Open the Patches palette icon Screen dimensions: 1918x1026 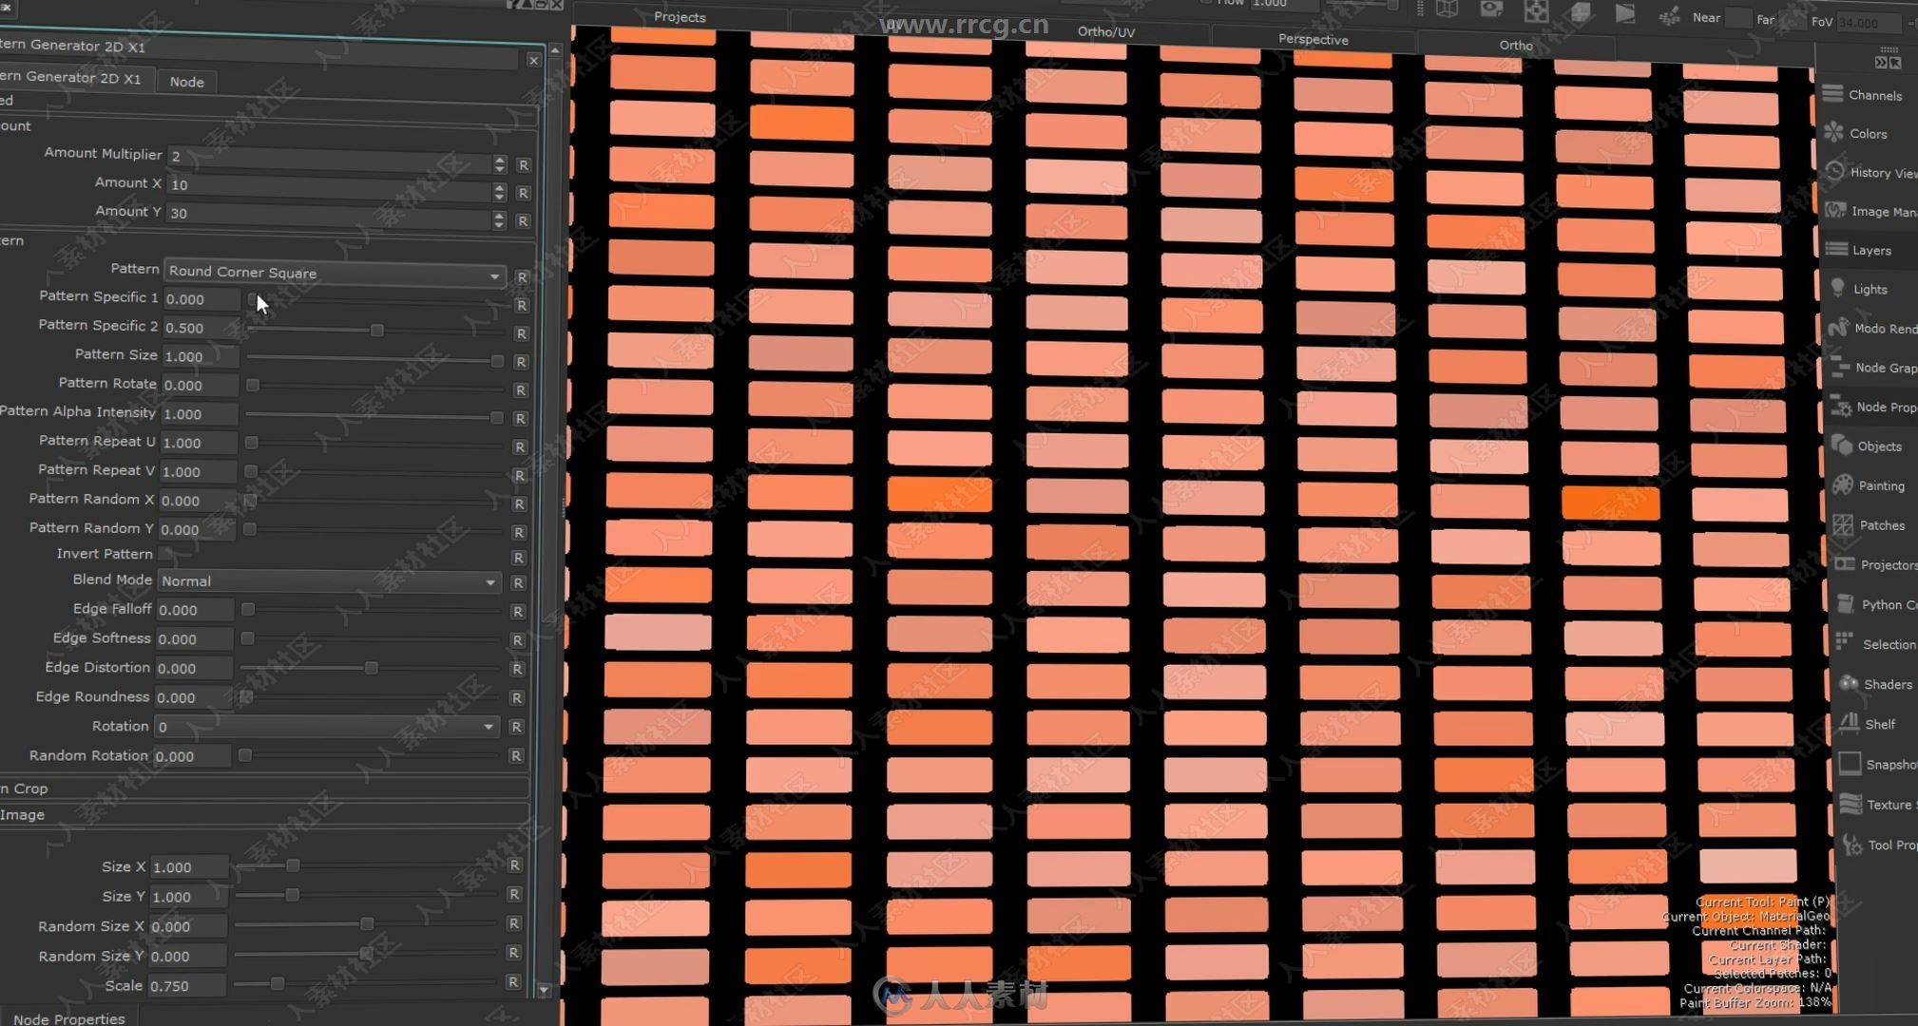point(1844,524)
